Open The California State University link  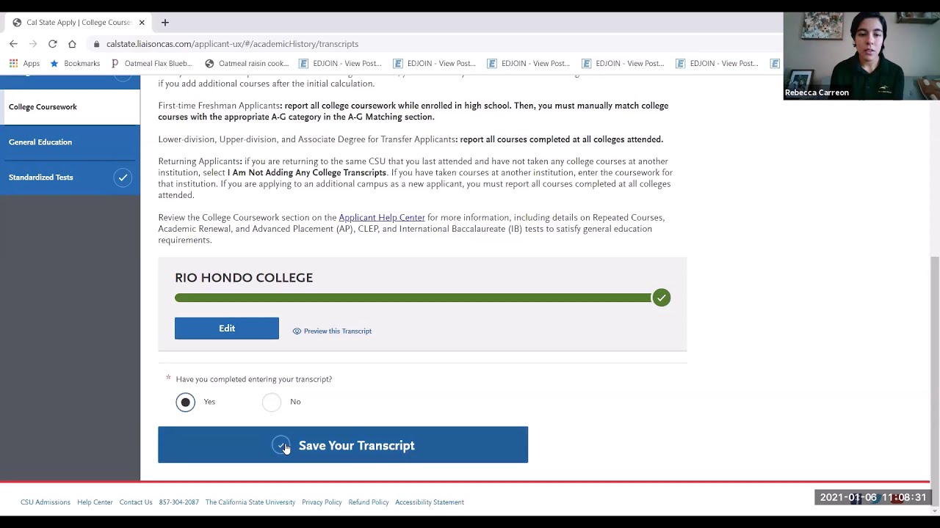click(x=250, y=502)
